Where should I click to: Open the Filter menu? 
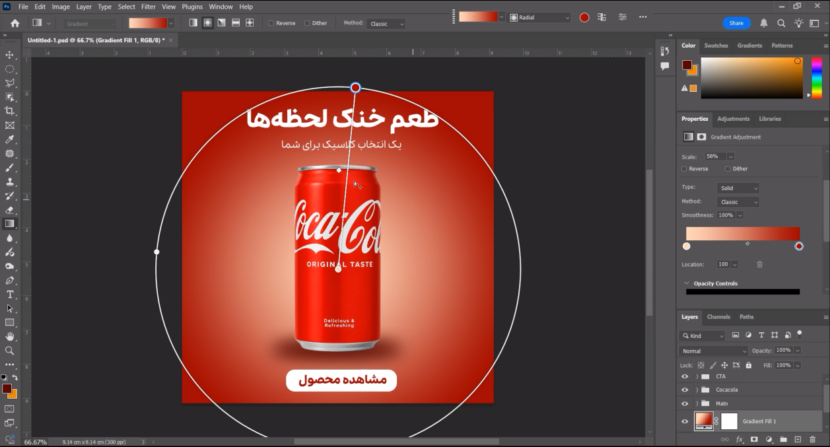pyautogui.click(x=149, y=7)
